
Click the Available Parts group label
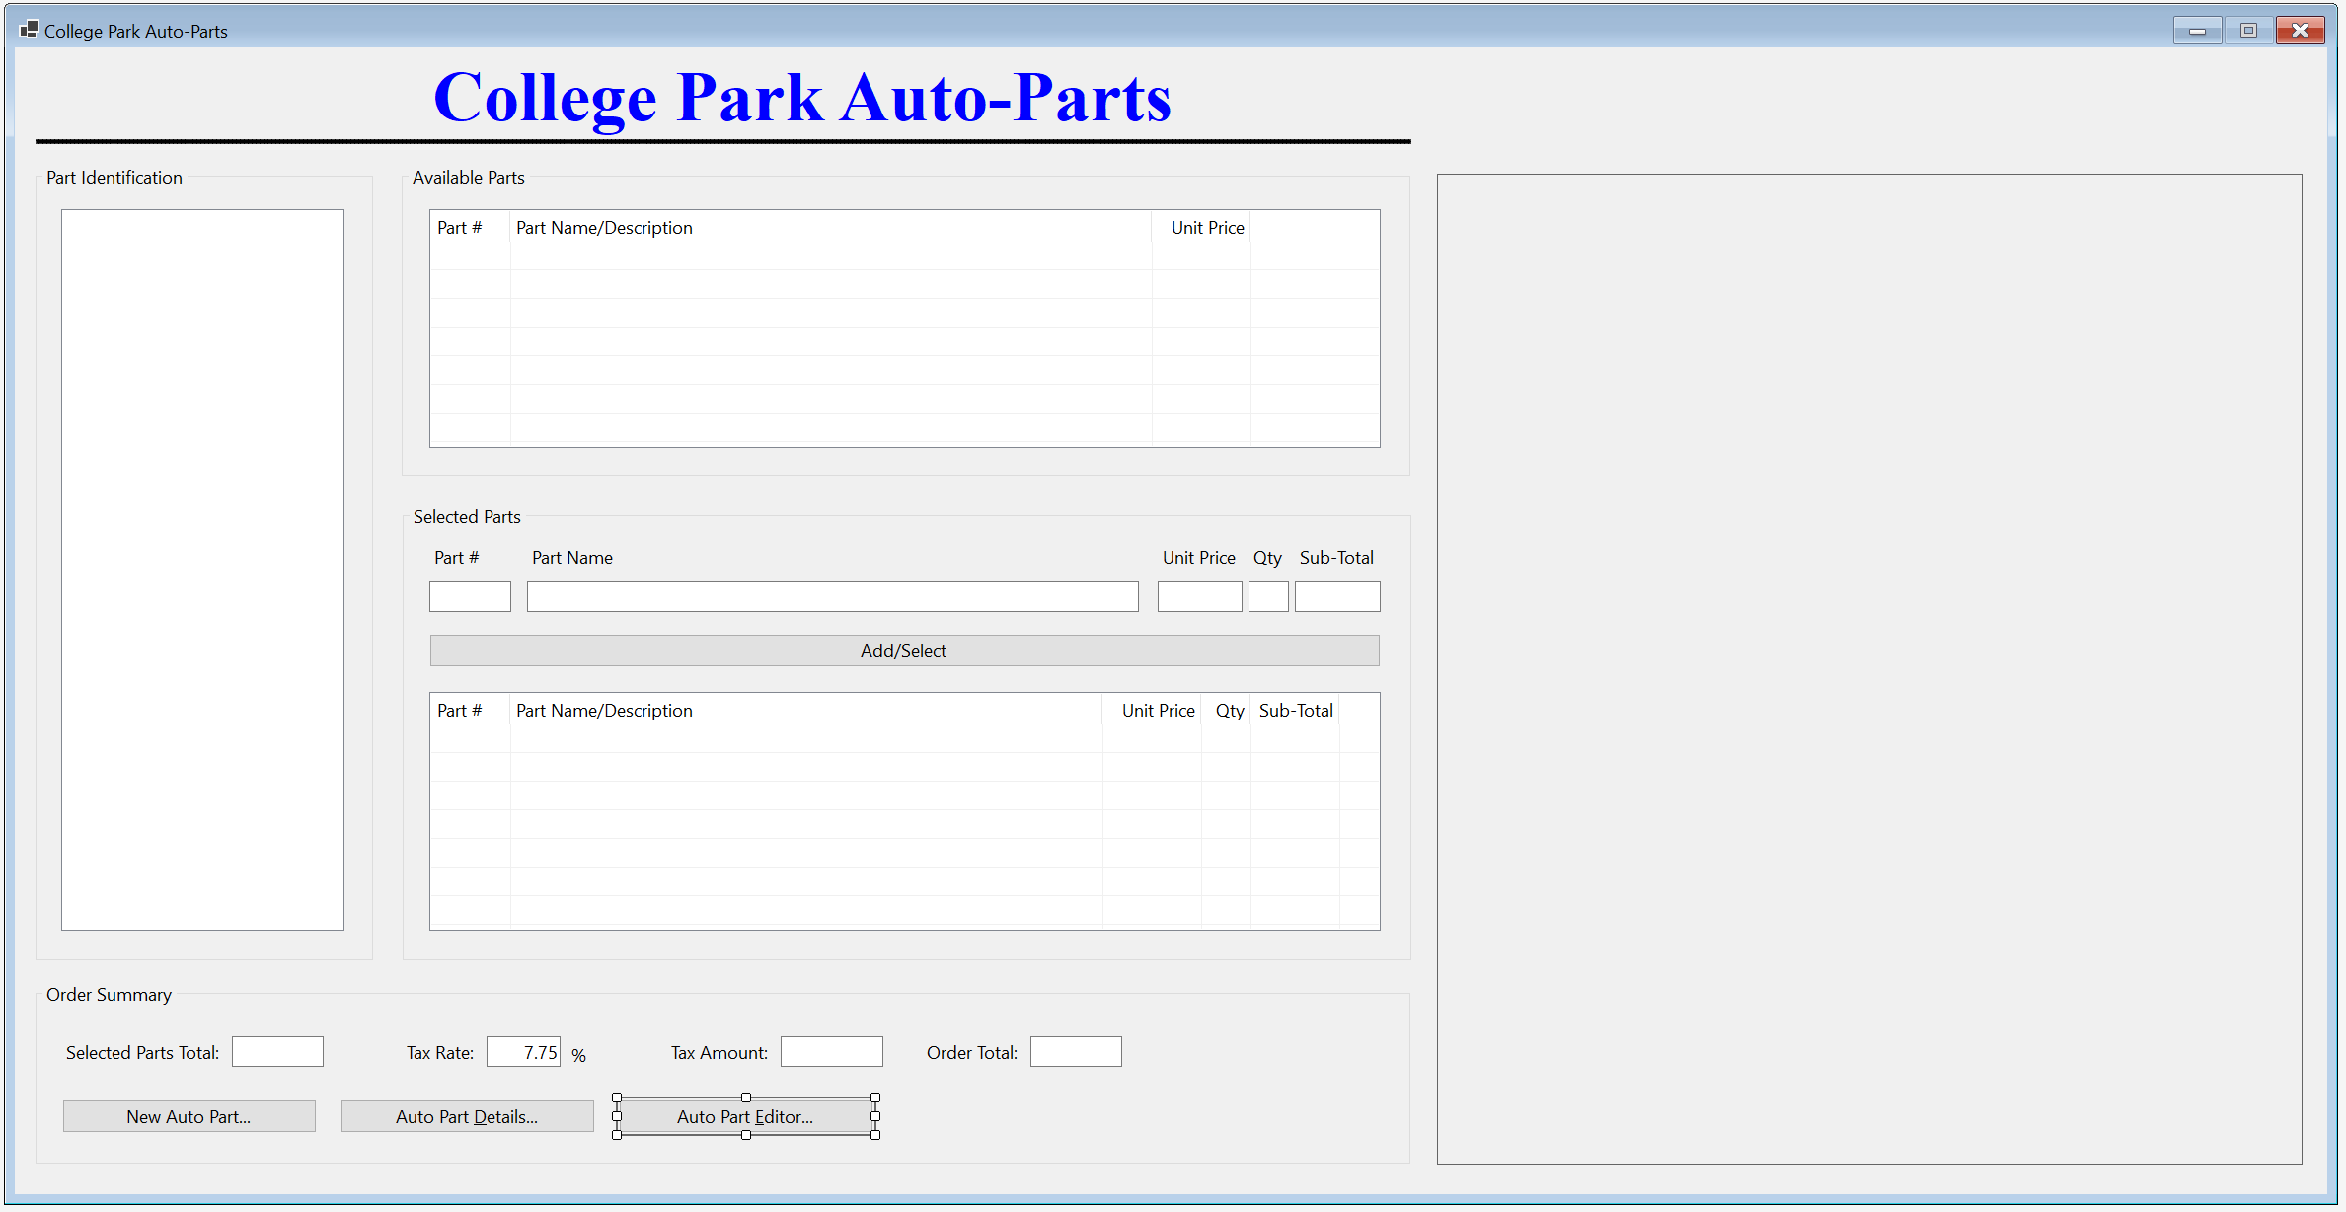469,178
